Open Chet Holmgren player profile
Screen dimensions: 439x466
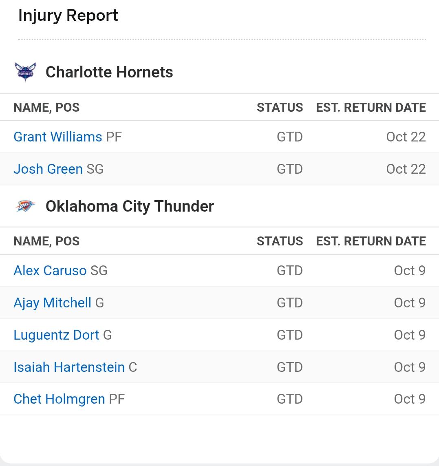click(x=59, y=399)
